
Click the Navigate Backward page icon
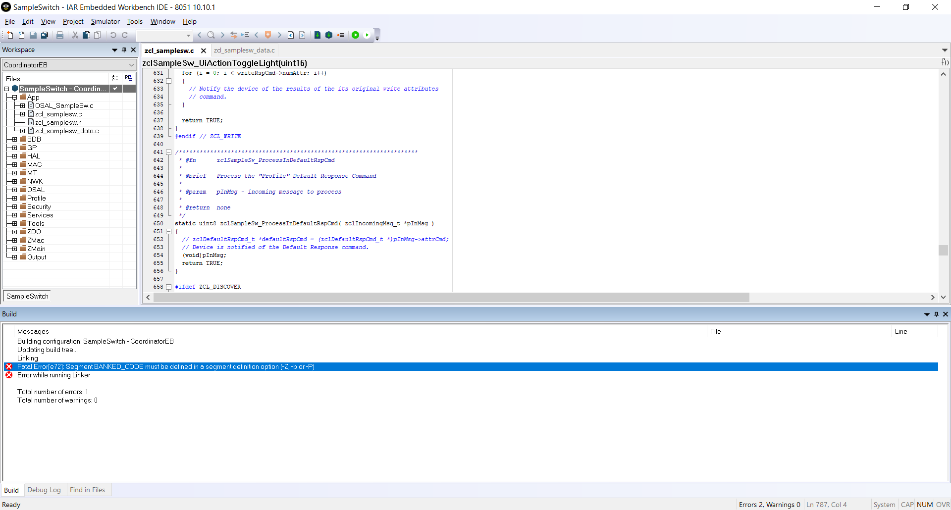pos(291,35)
